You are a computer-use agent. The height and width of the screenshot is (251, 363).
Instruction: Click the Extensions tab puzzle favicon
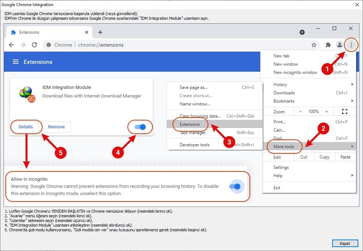(x=14, y=32)
